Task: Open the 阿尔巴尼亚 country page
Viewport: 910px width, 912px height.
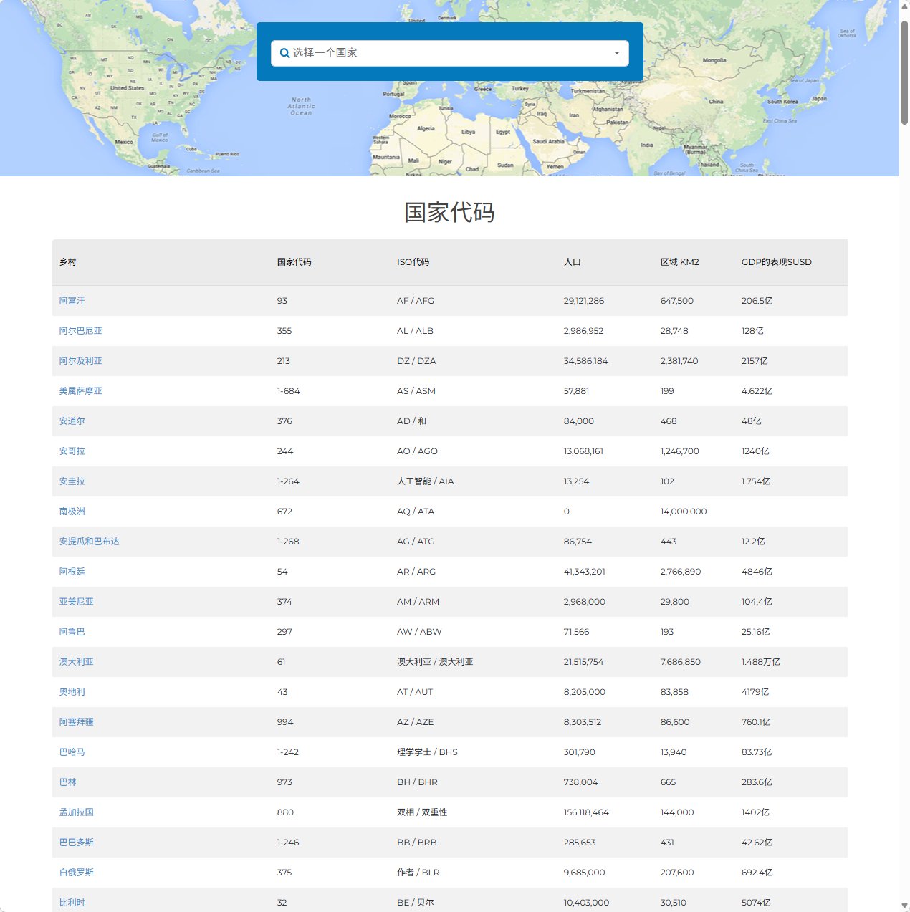Action: pyautogui.click(x=80, y=331)
